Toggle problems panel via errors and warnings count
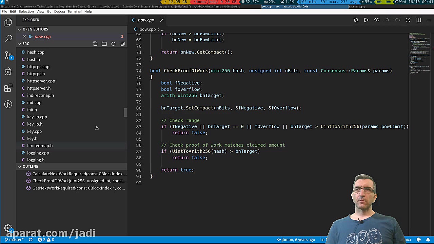 [46, 240]
